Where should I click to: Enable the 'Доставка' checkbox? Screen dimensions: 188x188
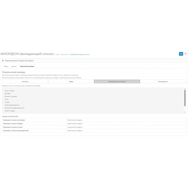3,93
